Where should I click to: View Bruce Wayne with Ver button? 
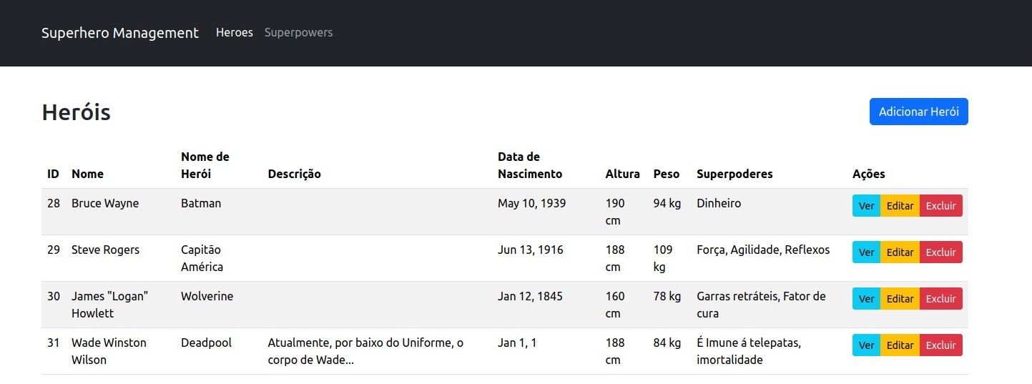point(866,206)
